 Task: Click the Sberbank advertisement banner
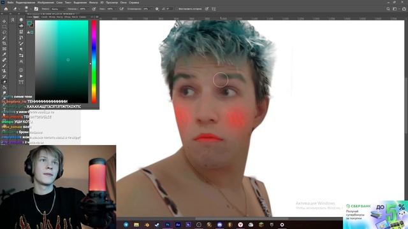click(375, 214)
